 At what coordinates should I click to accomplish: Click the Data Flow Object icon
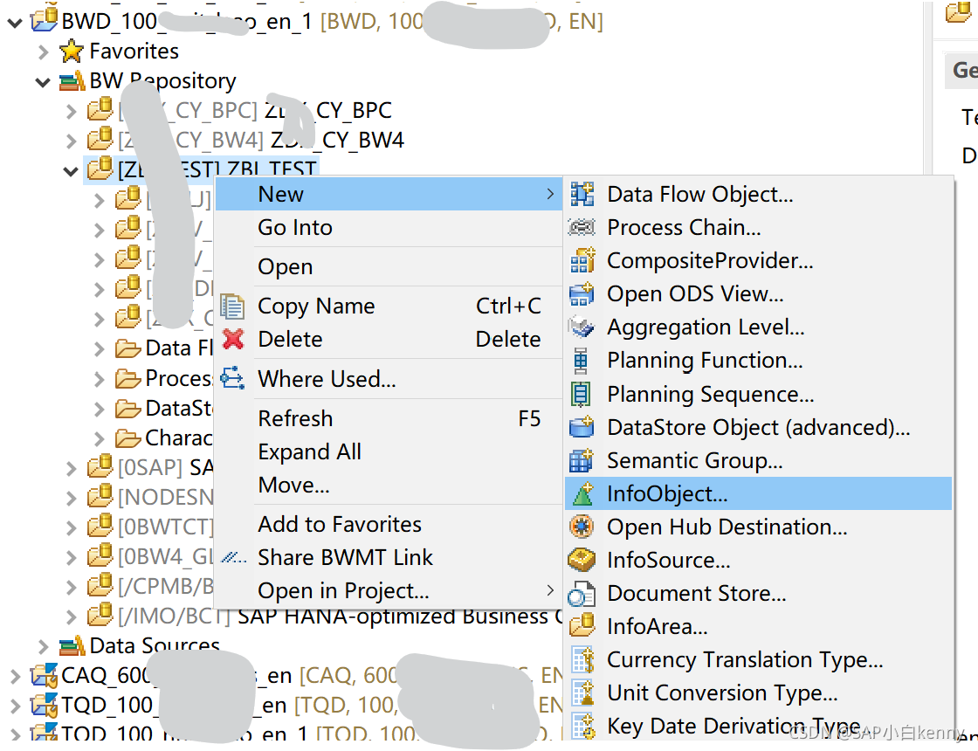tap(582, 195)
